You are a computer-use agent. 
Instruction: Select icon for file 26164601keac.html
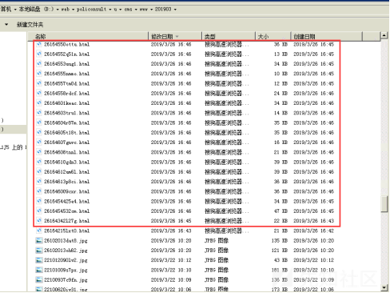pos(39,103)
